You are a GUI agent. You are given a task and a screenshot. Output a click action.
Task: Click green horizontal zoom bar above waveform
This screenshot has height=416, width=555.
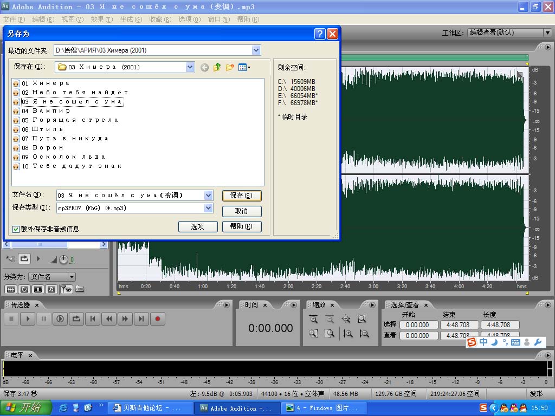click(x=435, y=57)
